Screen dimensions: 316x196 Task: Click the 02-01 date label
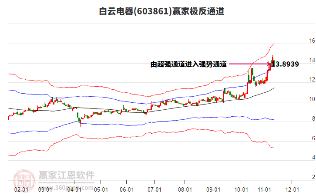[21, 189]
